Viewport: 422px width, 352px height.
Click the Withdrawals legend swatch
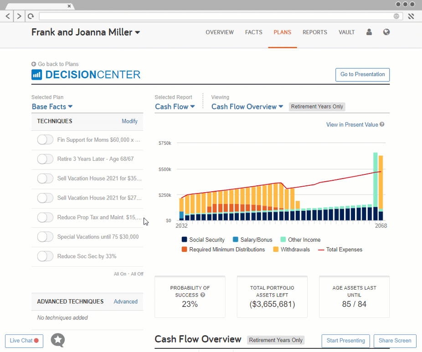pos(276,249)
